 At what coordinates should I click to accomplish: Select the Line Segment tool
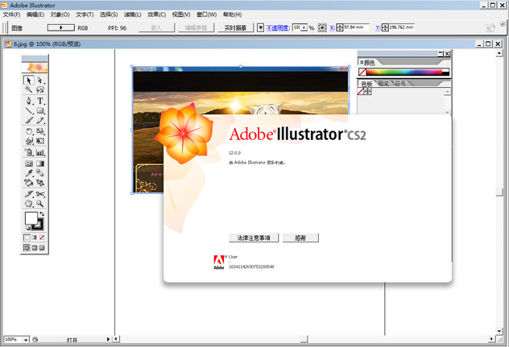click(28, 110)
